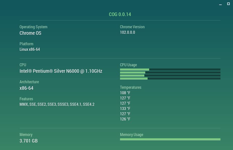Viewport: 233px width, 150px height.
Task: Click the Memory label
Action: [26, 135]
